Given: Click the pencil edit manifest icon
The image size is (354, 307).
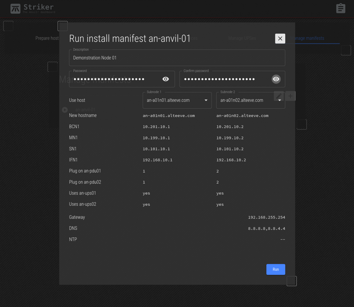Looking at the screenshot, I should tap(279, 96).
